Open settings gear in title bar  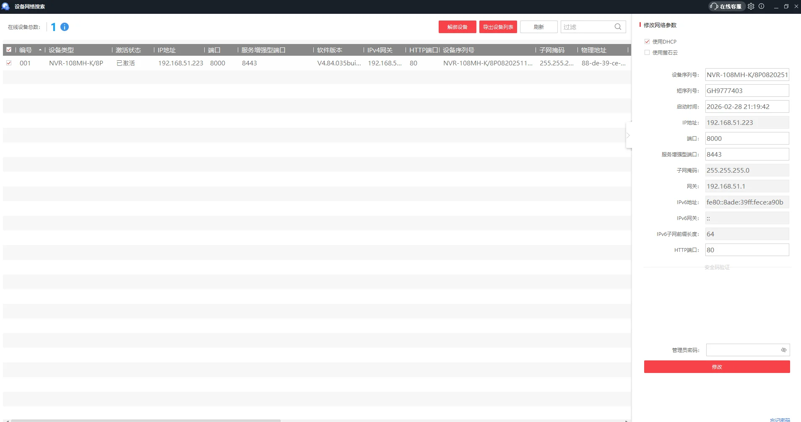pyautogui.click(x=751, y=6)
